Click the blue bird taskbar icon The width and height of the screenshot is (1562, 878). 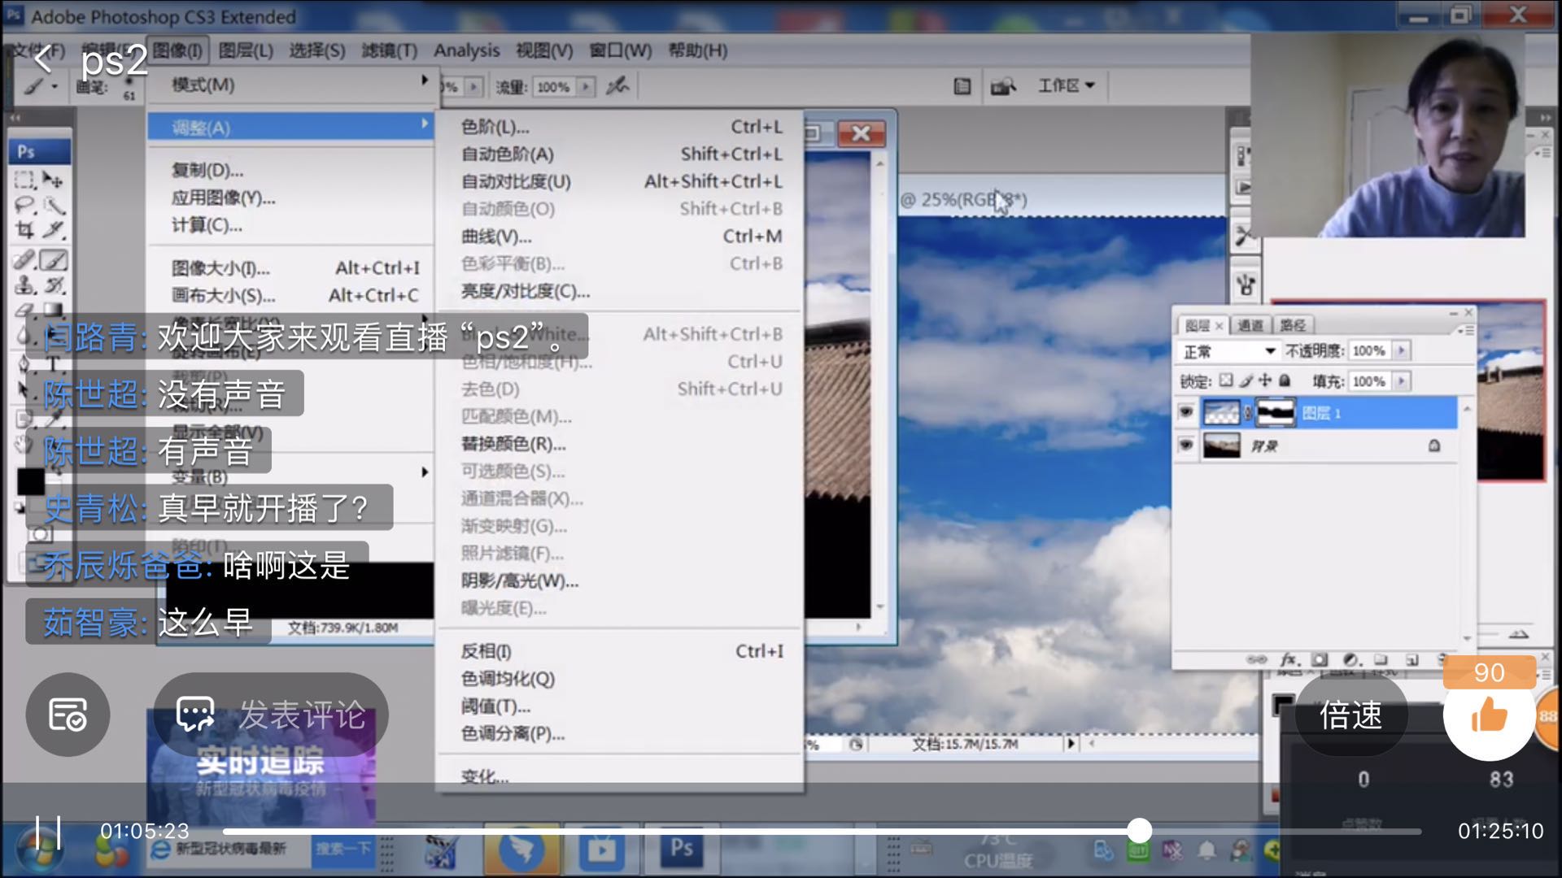521,850
